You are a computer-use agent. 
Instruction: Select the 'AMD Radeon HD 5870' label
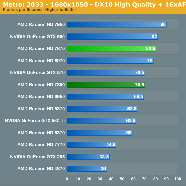[x=41, y=109]
